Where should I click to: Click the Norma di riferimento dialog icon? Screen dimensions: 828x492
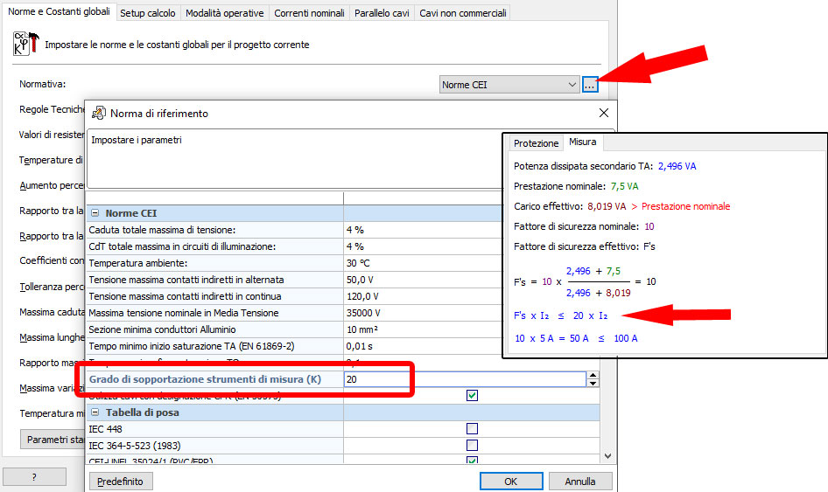(99, 113)
